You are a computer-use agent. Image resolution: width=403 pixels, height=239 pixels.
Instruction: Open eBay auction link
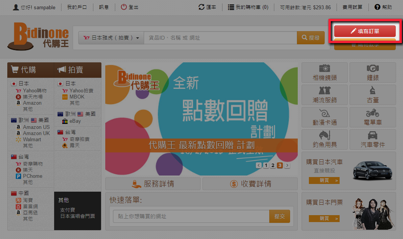click(75, 121)
